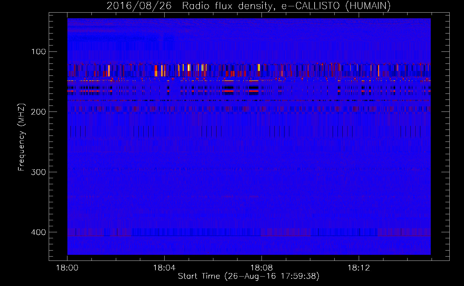Viewport: 464px width, 286px height.
Task: Click the '18:00' time tick label
Action: [x=67, y=268]
